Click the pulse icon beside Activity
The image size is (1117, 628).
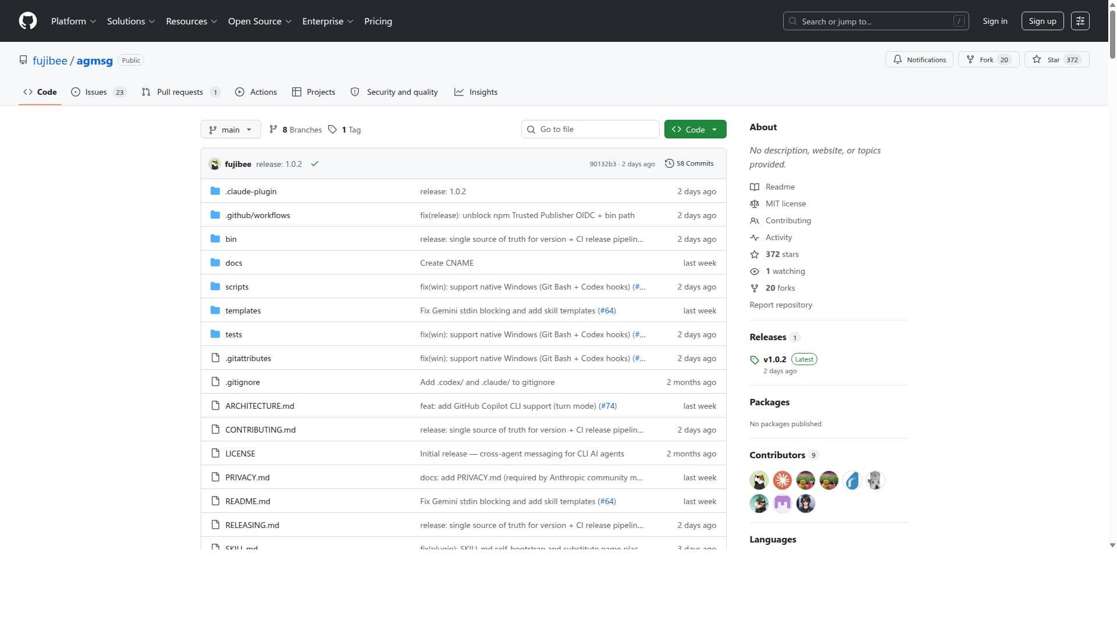click(x=755, y=238)
